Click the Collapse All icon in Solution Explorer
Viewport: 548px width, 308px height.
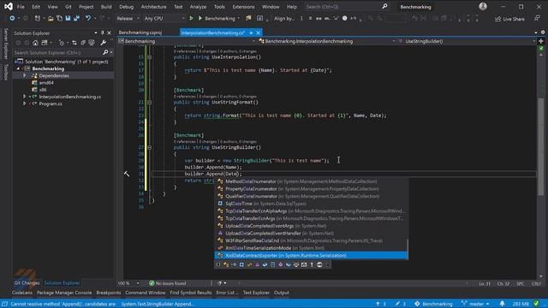tap(83, 43)
